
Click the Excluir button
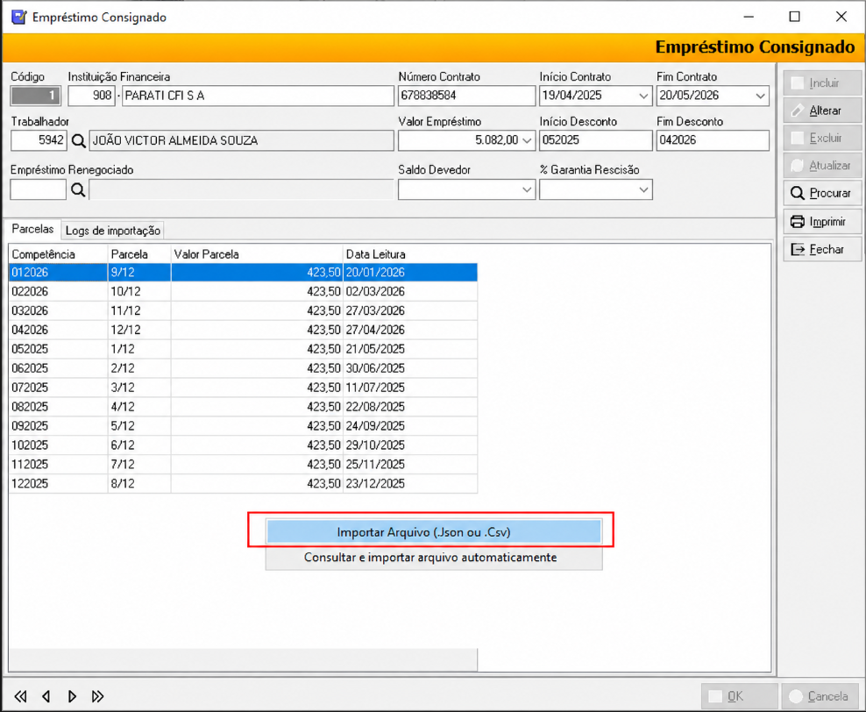tap(822, 138)
